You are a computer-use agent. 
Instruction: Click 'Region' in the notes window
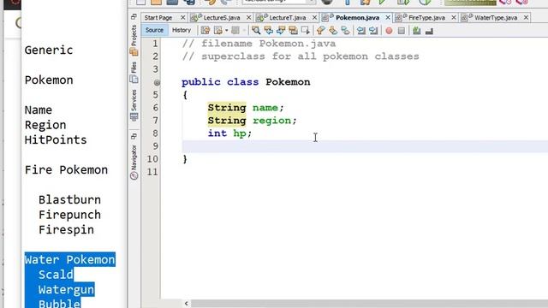pyautogui.click(x=45, y=125)
